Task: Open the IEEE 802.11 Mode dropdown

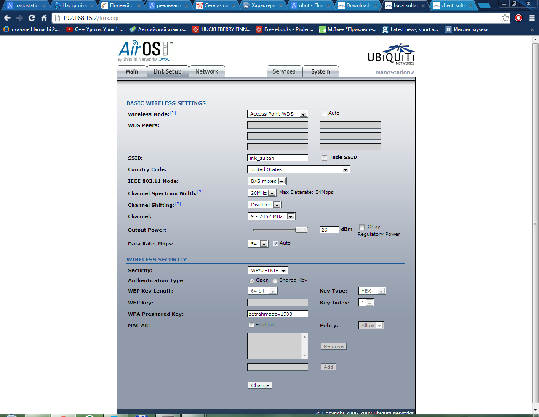Action: tap(267, 181)
